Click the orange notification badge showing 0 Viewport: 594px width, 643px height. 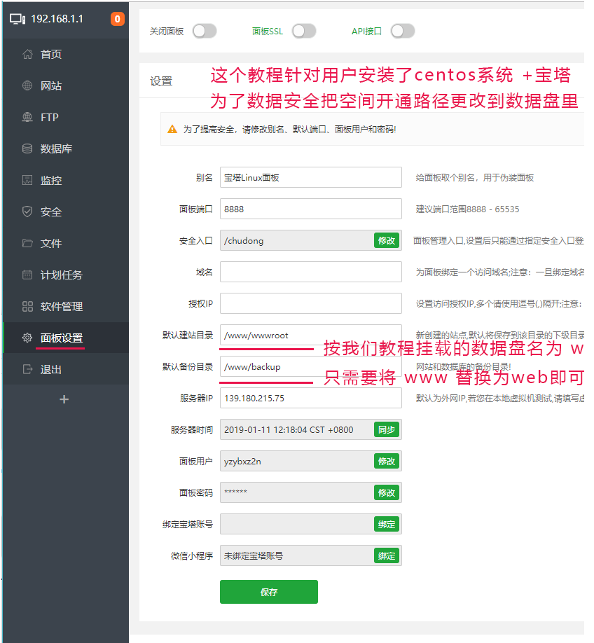coord(117,19)
